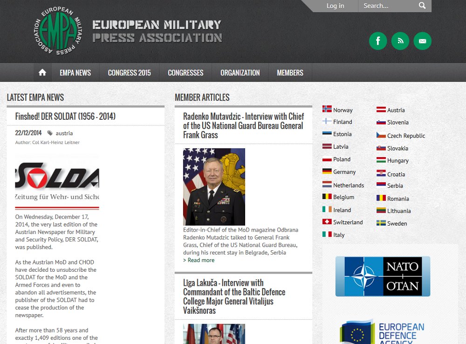Click the European Military Press Association title
Screen dimensions: 466x344
tap(157, 31)
